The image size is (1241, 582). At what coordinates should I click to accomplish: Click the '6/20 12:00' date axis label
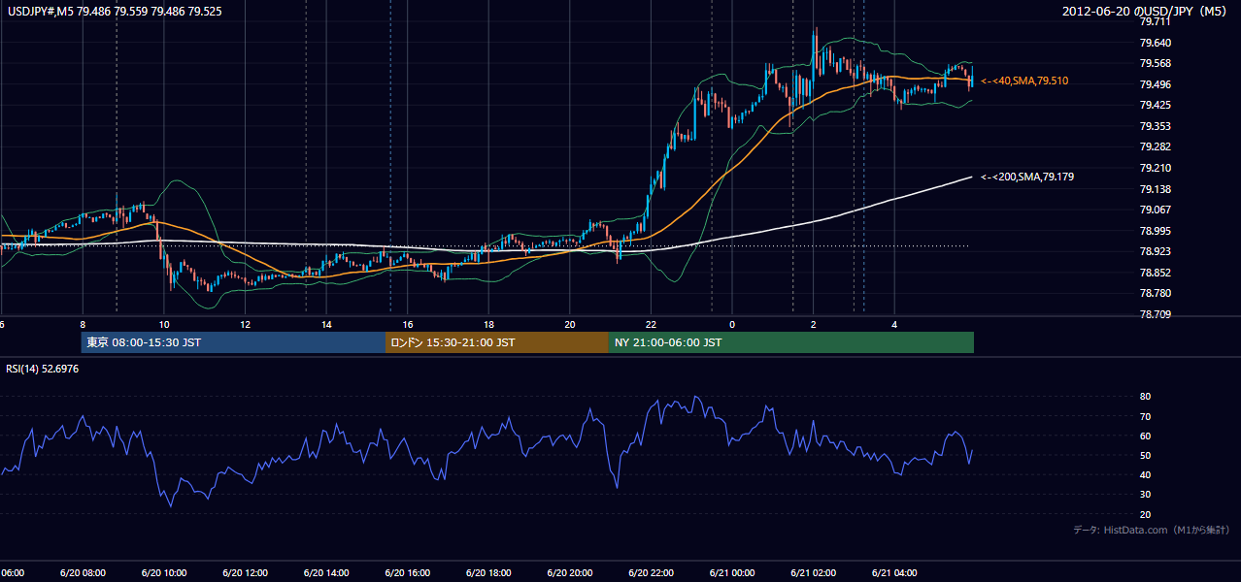click(245, 573)
